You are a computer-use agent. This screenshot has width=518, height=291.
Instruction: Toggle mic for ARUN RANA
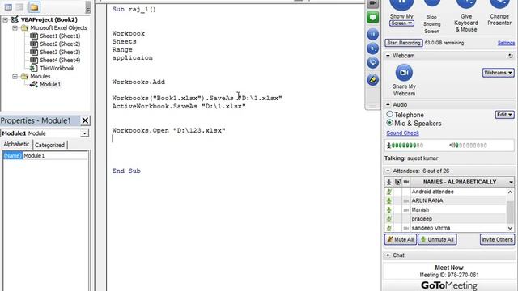pyautogui.click(x=388, y=200)
